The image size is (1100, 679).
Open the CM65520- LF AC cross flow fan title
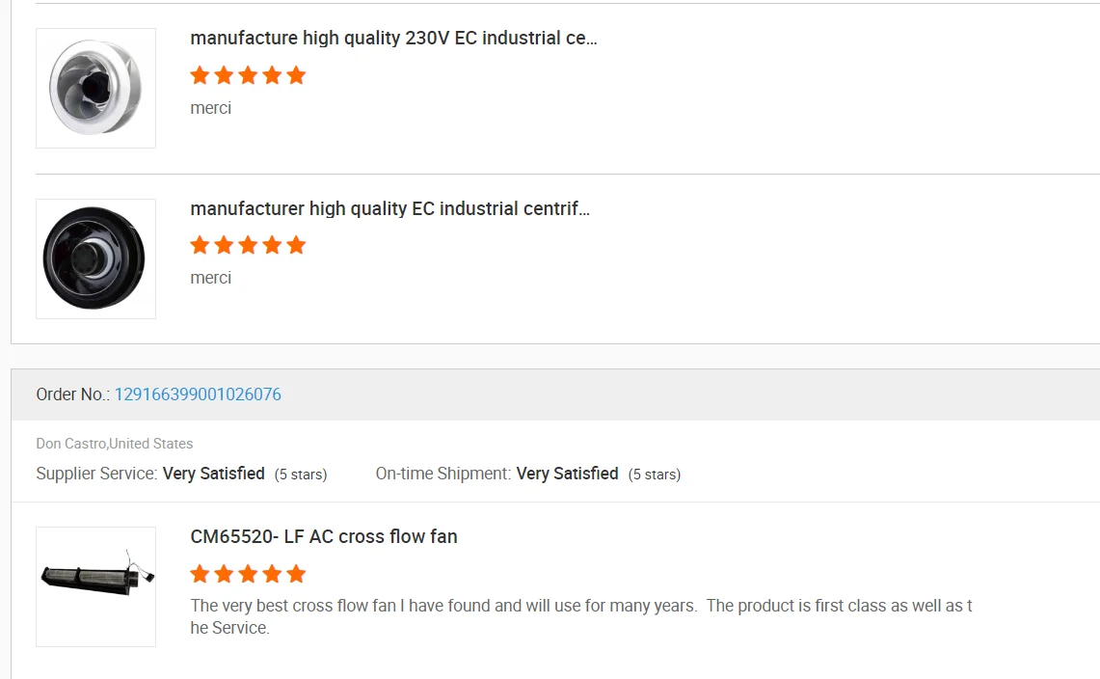[x=324, y=537]
